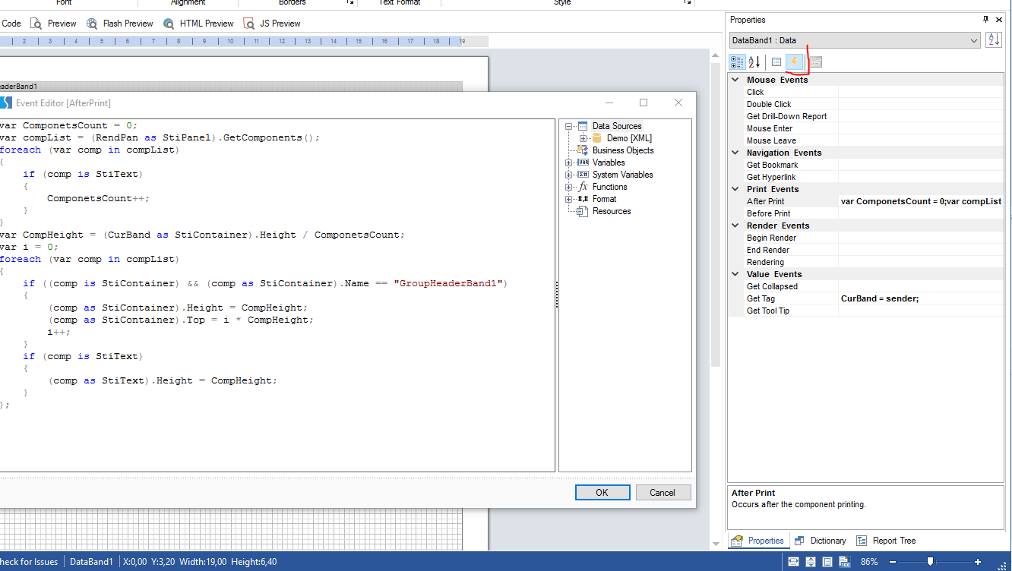The width and height of the screenshot is (1012, 571).
Task: Click the Business Objects icon
Action: click(x=583, y=150)
